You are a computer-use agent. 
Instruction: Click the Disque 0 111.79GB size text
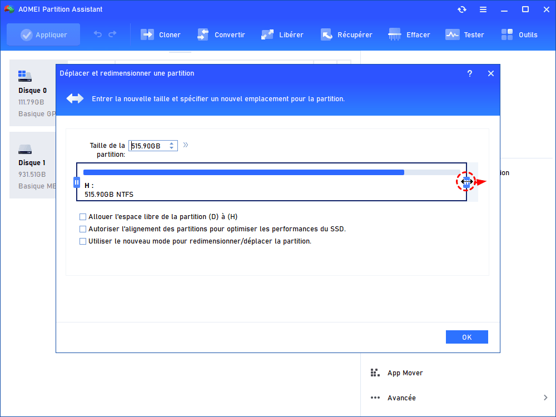click(31, 102)
